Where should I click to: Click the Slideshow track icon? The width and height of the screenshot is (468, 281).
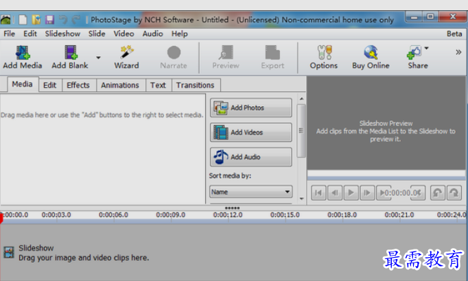click(x=9, y=253)
